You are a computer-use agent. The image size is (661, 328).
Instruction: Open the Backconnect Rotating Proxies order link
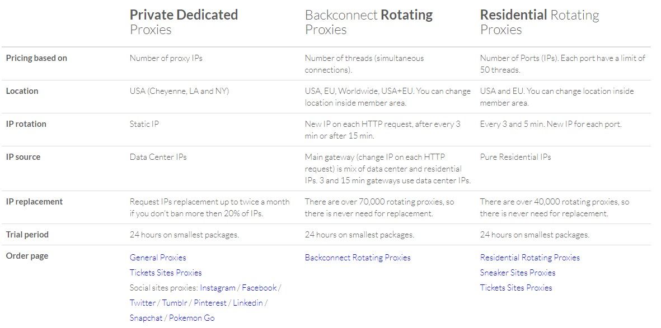tap(358, 258)
